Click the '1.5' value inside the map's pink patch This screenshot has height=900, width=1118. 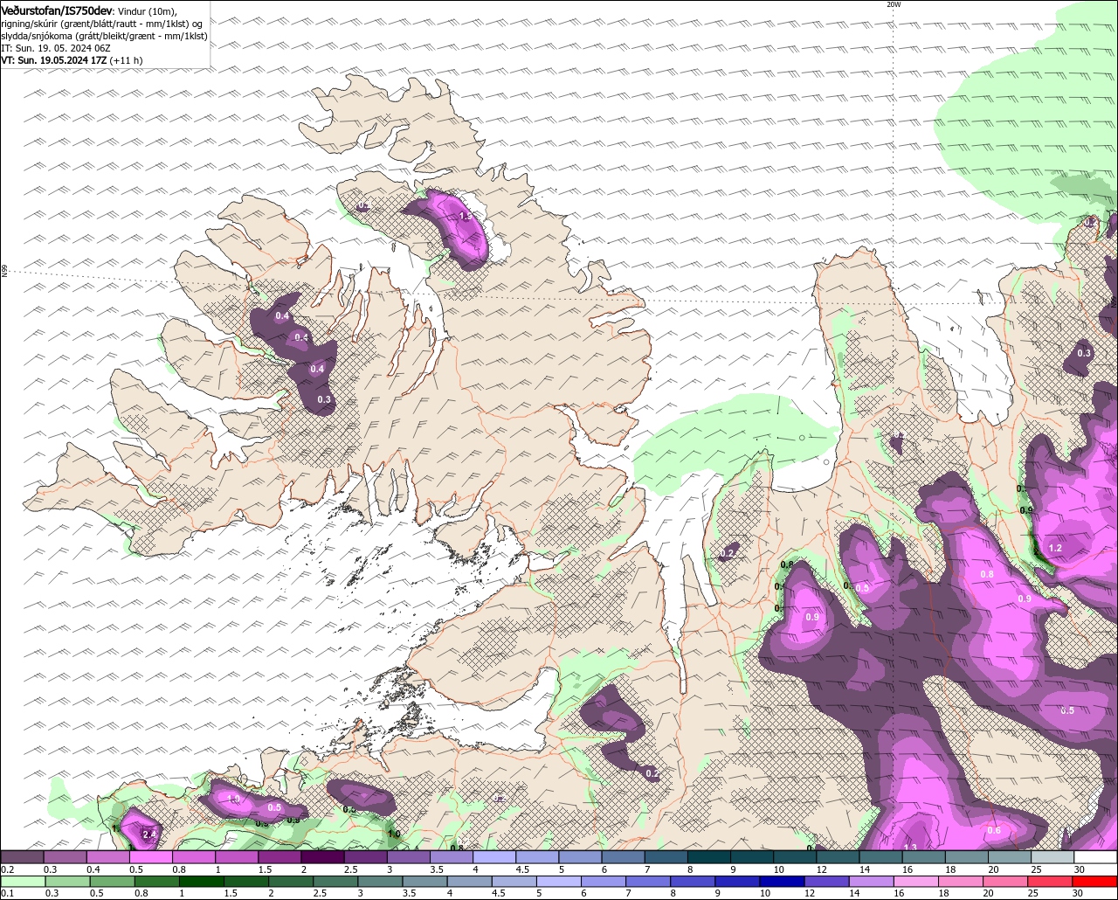[x=466, y=216]
